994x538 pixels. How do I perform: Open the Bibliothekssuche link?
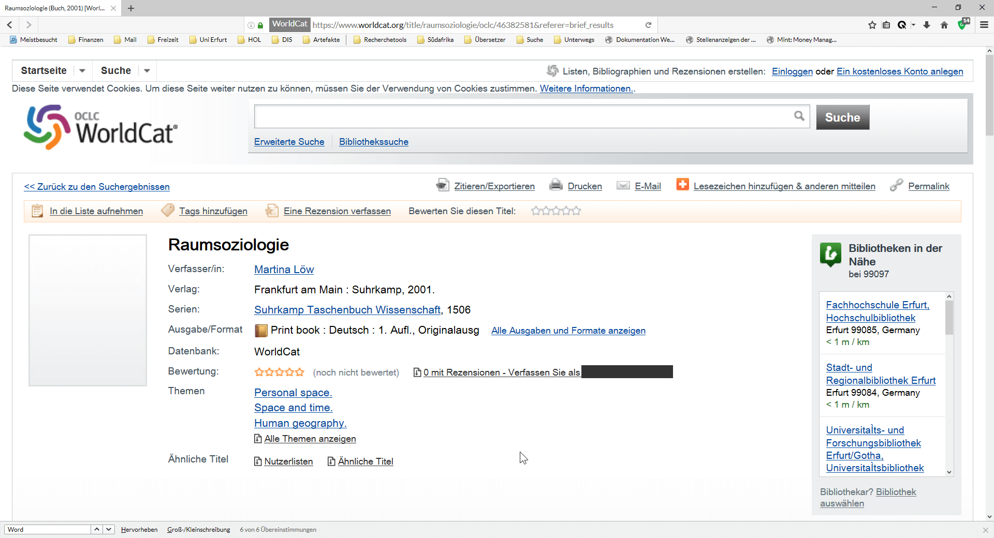(x=374, y=142)
